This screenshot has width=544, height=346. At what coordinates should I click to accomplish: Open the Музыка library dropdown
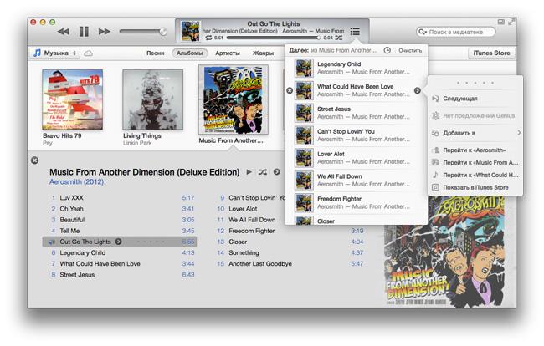click(55, 53)
